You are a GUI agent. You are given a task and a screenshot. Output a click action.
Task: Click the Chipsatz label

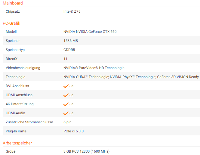[x=13, y=11]
